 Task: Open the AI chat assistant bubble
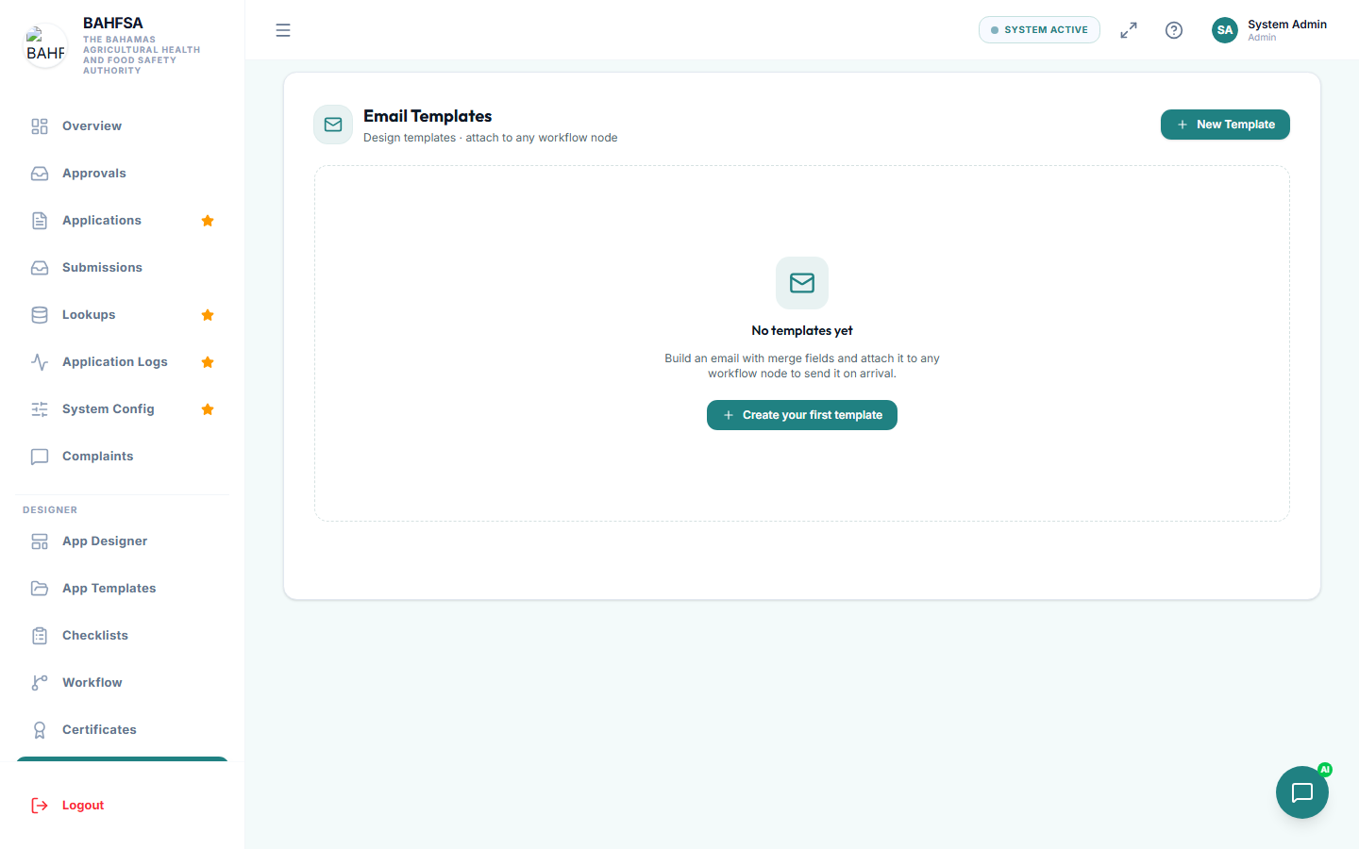point(1302,792)
